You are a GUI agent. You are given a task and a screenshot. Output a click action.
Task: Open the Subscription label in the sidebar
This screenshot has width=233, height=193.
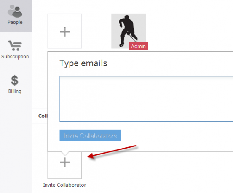pos(15,57)
